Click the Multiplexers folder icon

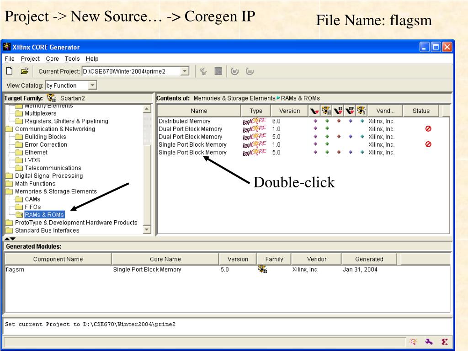(x=19, y=113)
